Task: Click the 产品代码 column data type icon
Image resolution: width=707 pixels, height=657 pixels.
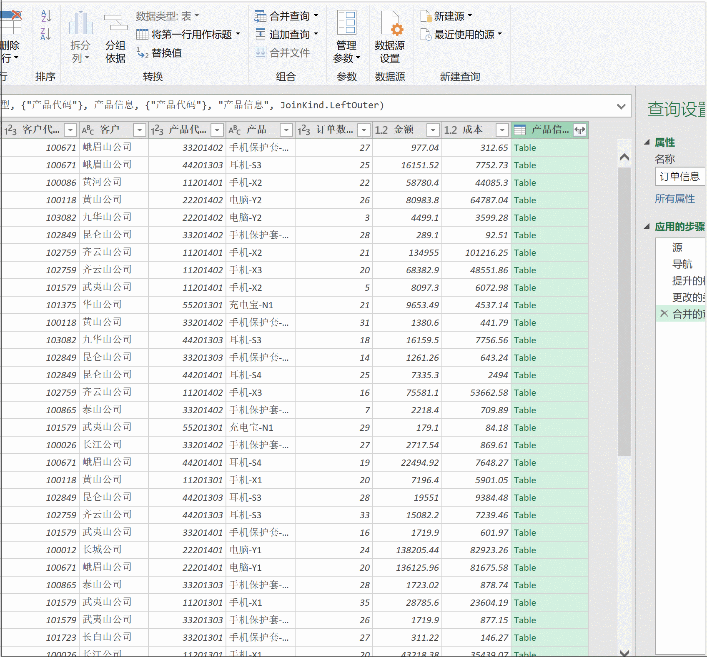Action: tap(157, 130)
